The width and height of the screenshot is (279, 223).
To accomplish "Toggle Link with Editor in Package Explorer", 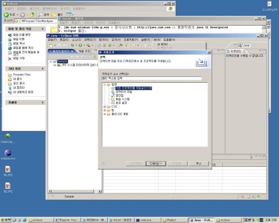I will 95,57.
